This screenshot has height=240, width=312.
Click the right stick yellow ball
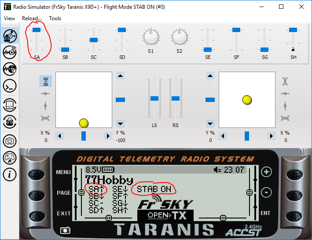pyautogui.click(x=247, y=100)
